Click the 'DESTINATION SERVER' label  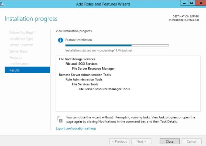pos(186,16)
